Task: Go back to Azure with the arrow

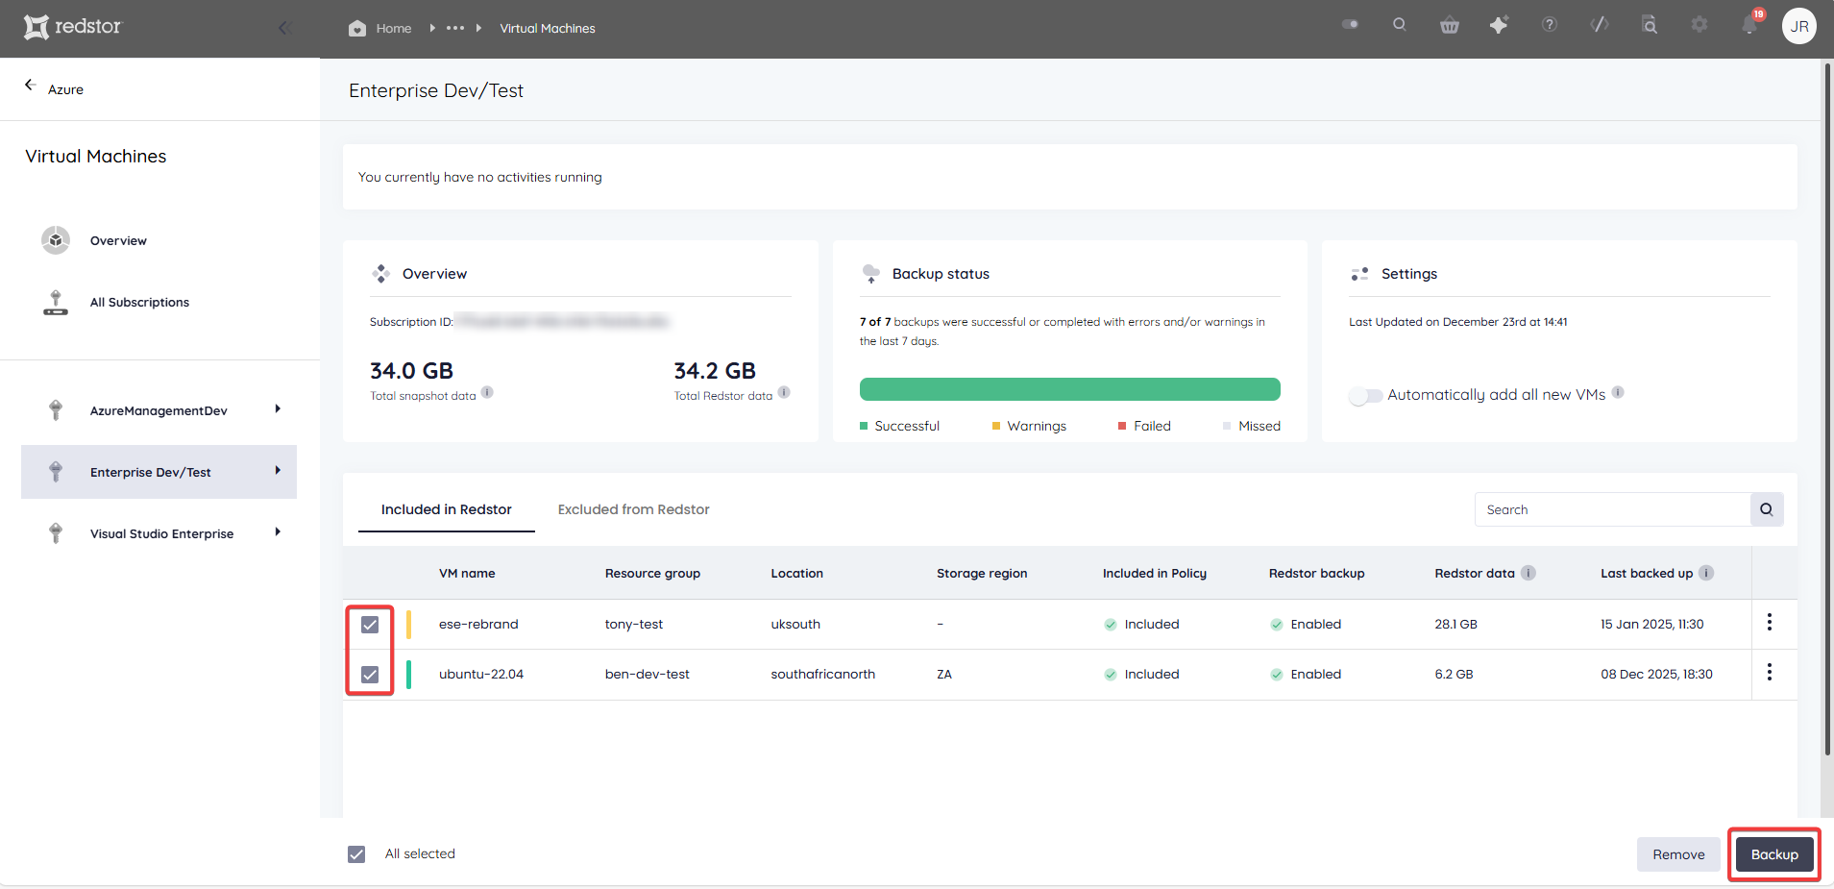Action: [30, 86]
